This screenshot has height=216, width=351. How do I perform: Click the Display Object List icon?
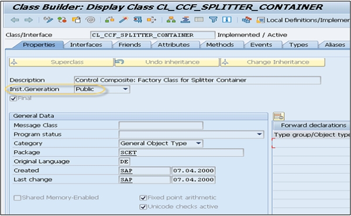coord(185,20)
